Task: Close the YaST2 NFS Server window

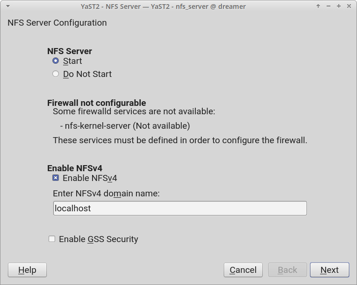Action: (349, 7)
